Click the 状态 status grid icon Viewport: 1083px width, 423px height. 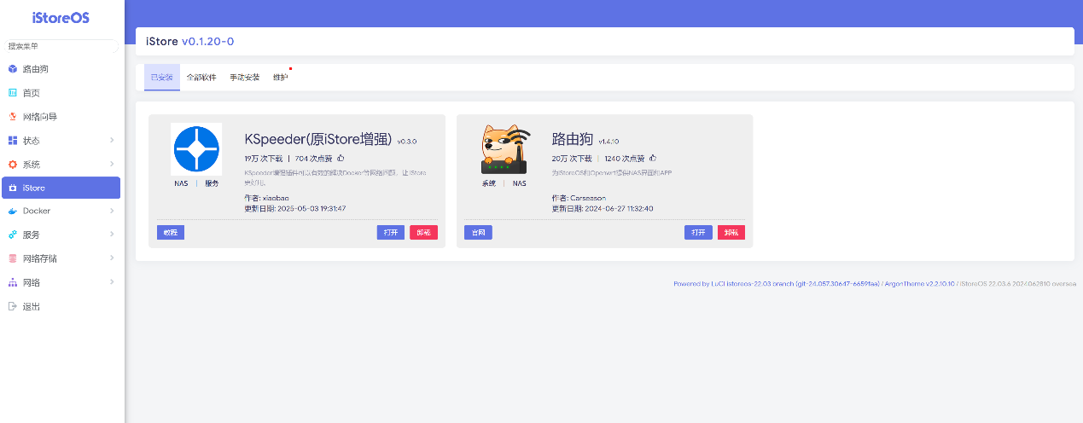(13, 140)
